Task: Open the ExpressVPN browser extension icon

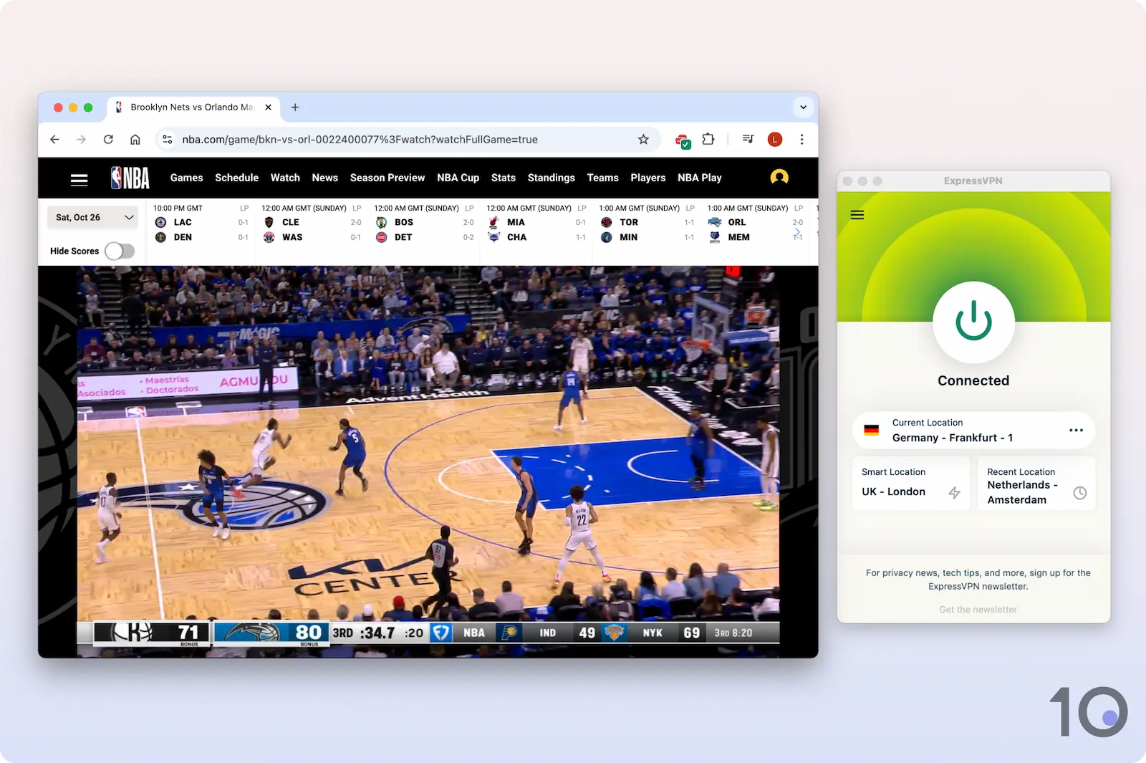Action: pyautogui.click(x=683, y=140)
